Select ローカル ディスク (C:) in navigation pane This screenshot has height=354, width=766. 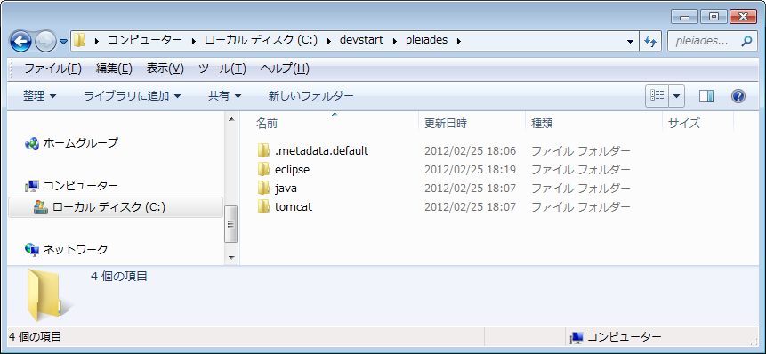(116, 207)
